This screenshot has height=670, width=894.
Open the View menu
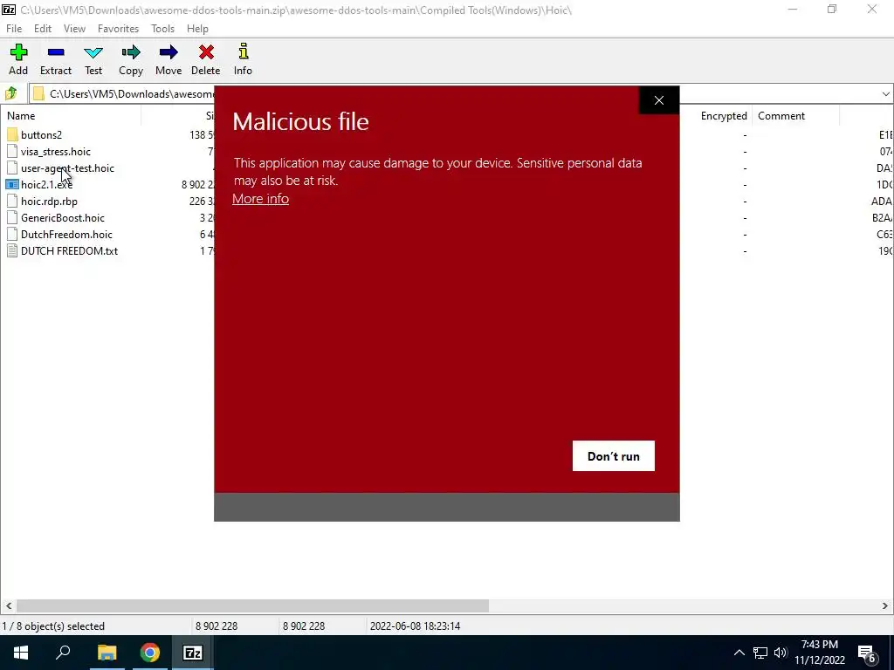click(75, 29)
